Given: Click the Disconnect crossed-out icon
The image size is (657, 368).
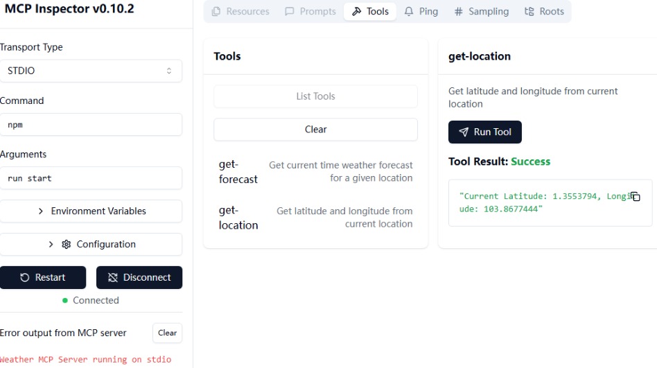Looking at the screenshot, I should click(113, 278).
